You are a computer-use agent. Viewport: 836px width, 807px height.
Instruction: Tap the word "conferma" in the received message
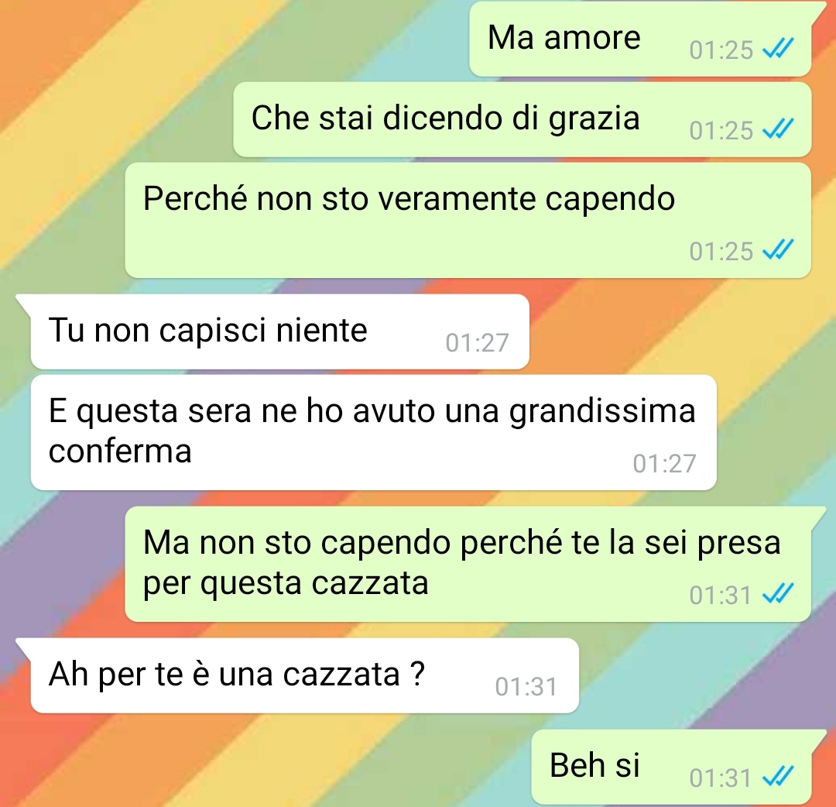point(120,452)
